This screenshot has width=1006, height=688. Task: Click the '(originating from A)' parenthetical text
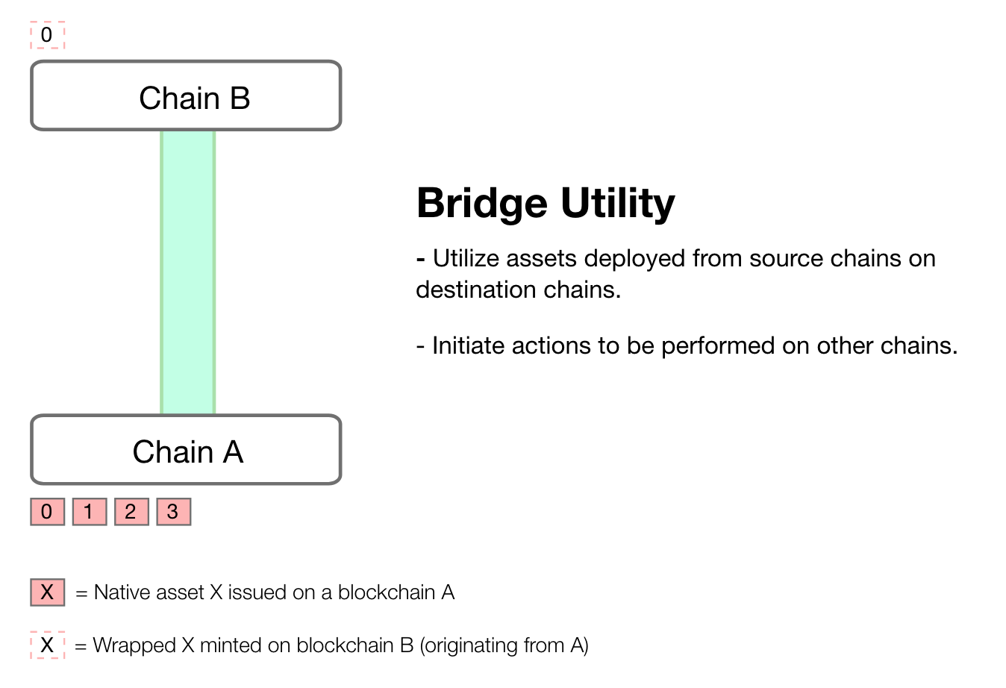pyautogui.click(x=504, y=645)
